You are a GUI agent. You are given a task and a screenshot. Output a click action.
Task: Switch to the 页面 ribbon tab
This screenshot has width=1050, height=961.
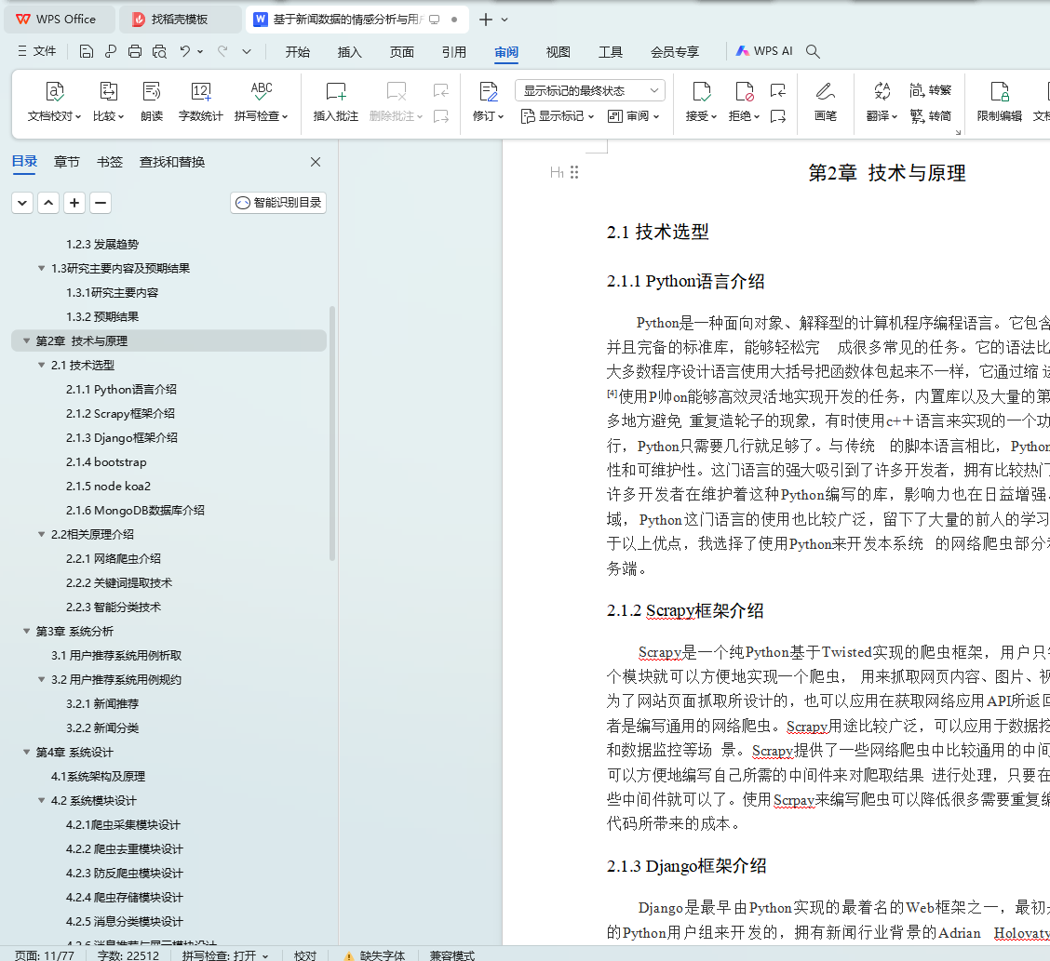coord(402,51)
